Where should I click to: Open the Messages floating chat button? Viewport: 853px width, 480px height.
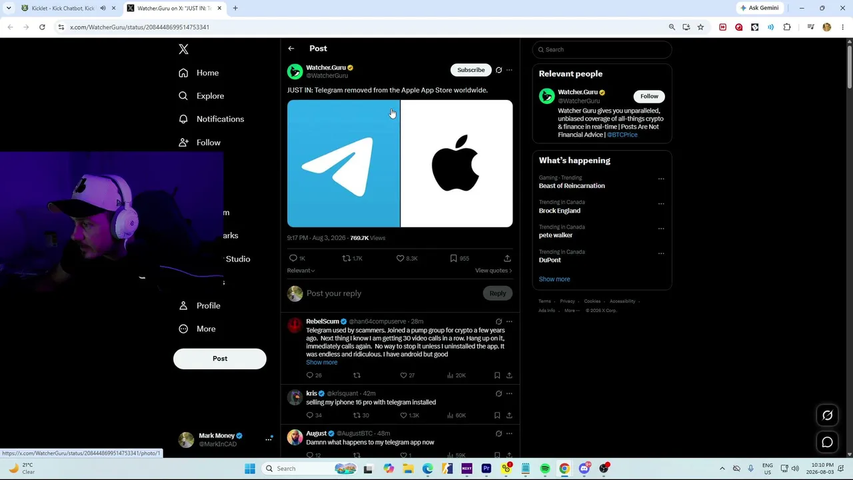pyautogui.click(x=827, y=442)
